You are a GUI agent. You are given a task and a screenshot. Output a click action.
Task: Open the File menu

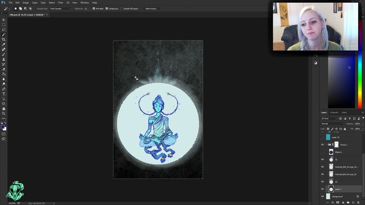[10, 2]
